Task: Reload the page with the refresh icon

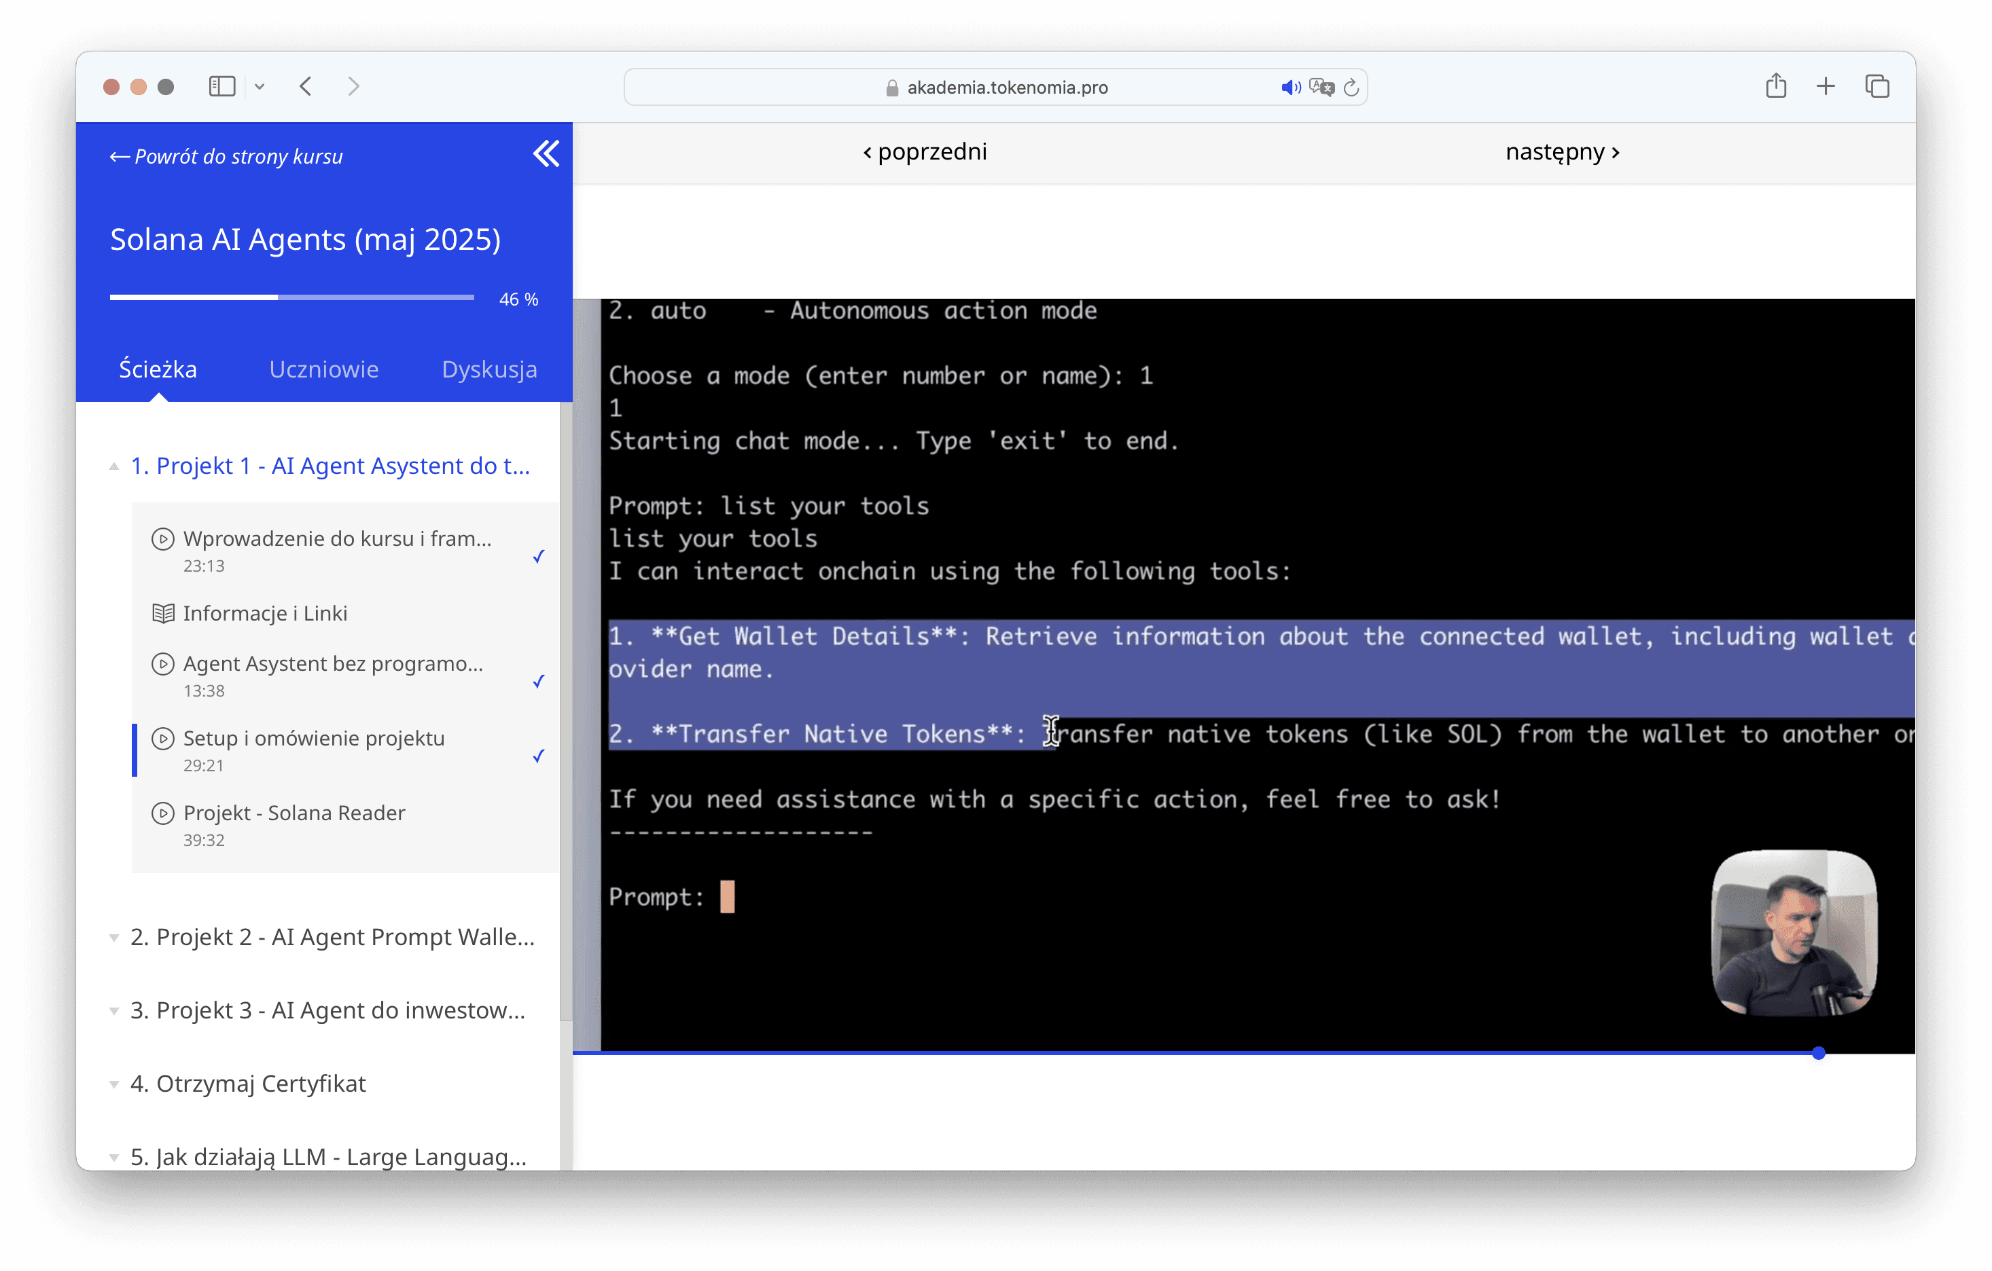Action: coord(1351,87)
